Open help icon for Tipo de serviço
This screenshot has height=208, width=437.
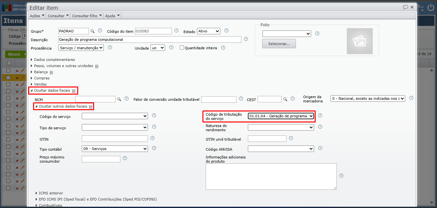[x=154, y=127]
